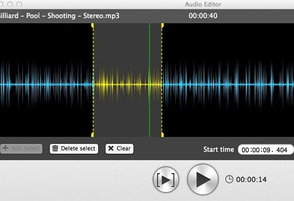Focus the Start time field showing 00:00:09.404
This screenshot has width=294, height=201.
265,150
